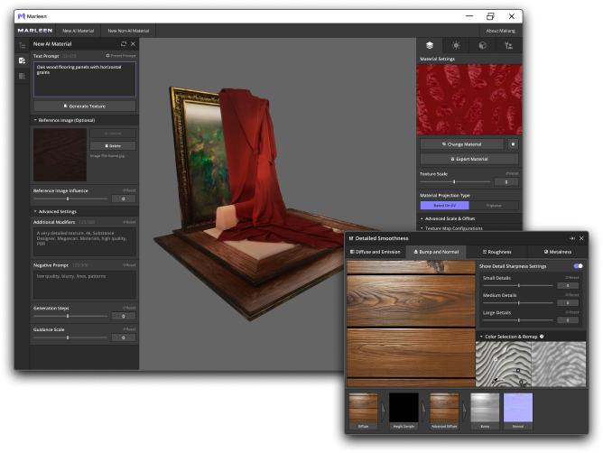Image resolution: width=603 pixels, height=453 pixels.
Task: Click the Additional Modifiers text area
Action: click(85, 242)
